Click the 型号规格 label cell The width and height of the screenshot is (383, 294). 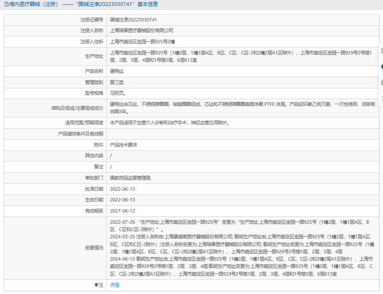[55, 93]
